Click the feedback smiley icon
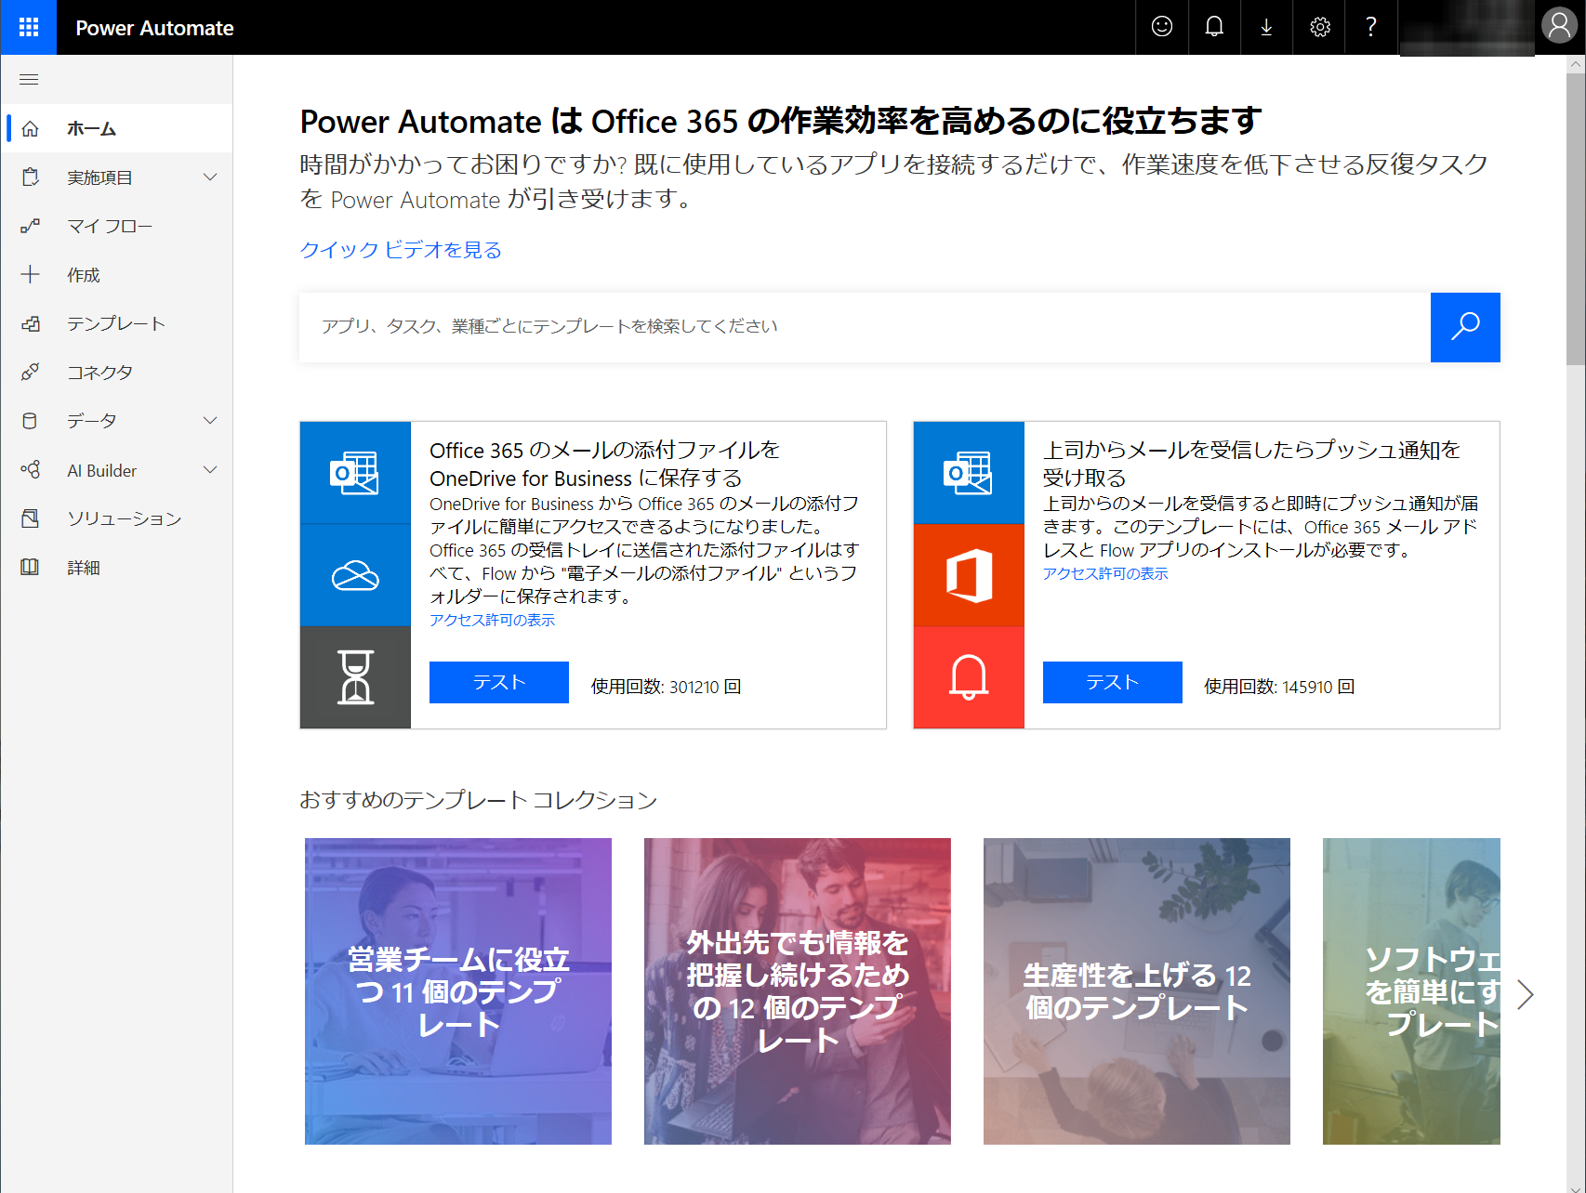This screenshot has width=1586, height=1193. 1162,27
